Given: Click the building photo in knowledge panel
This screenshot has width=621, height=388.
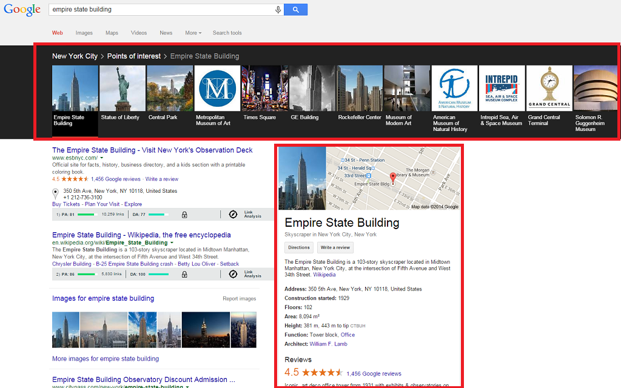Looking at the screenshot, I should pyautogui.click(x=302, y=178).
